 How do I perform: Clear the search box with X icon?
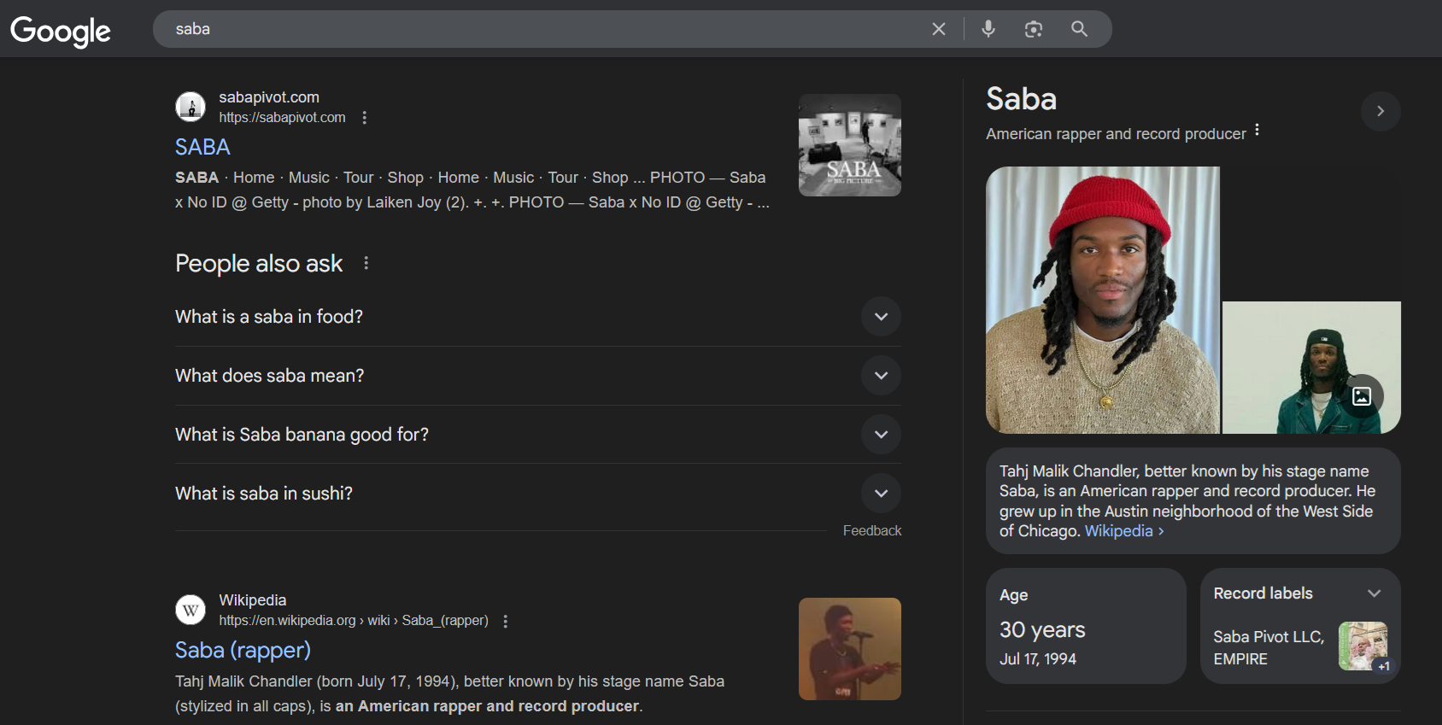(939, 29)
